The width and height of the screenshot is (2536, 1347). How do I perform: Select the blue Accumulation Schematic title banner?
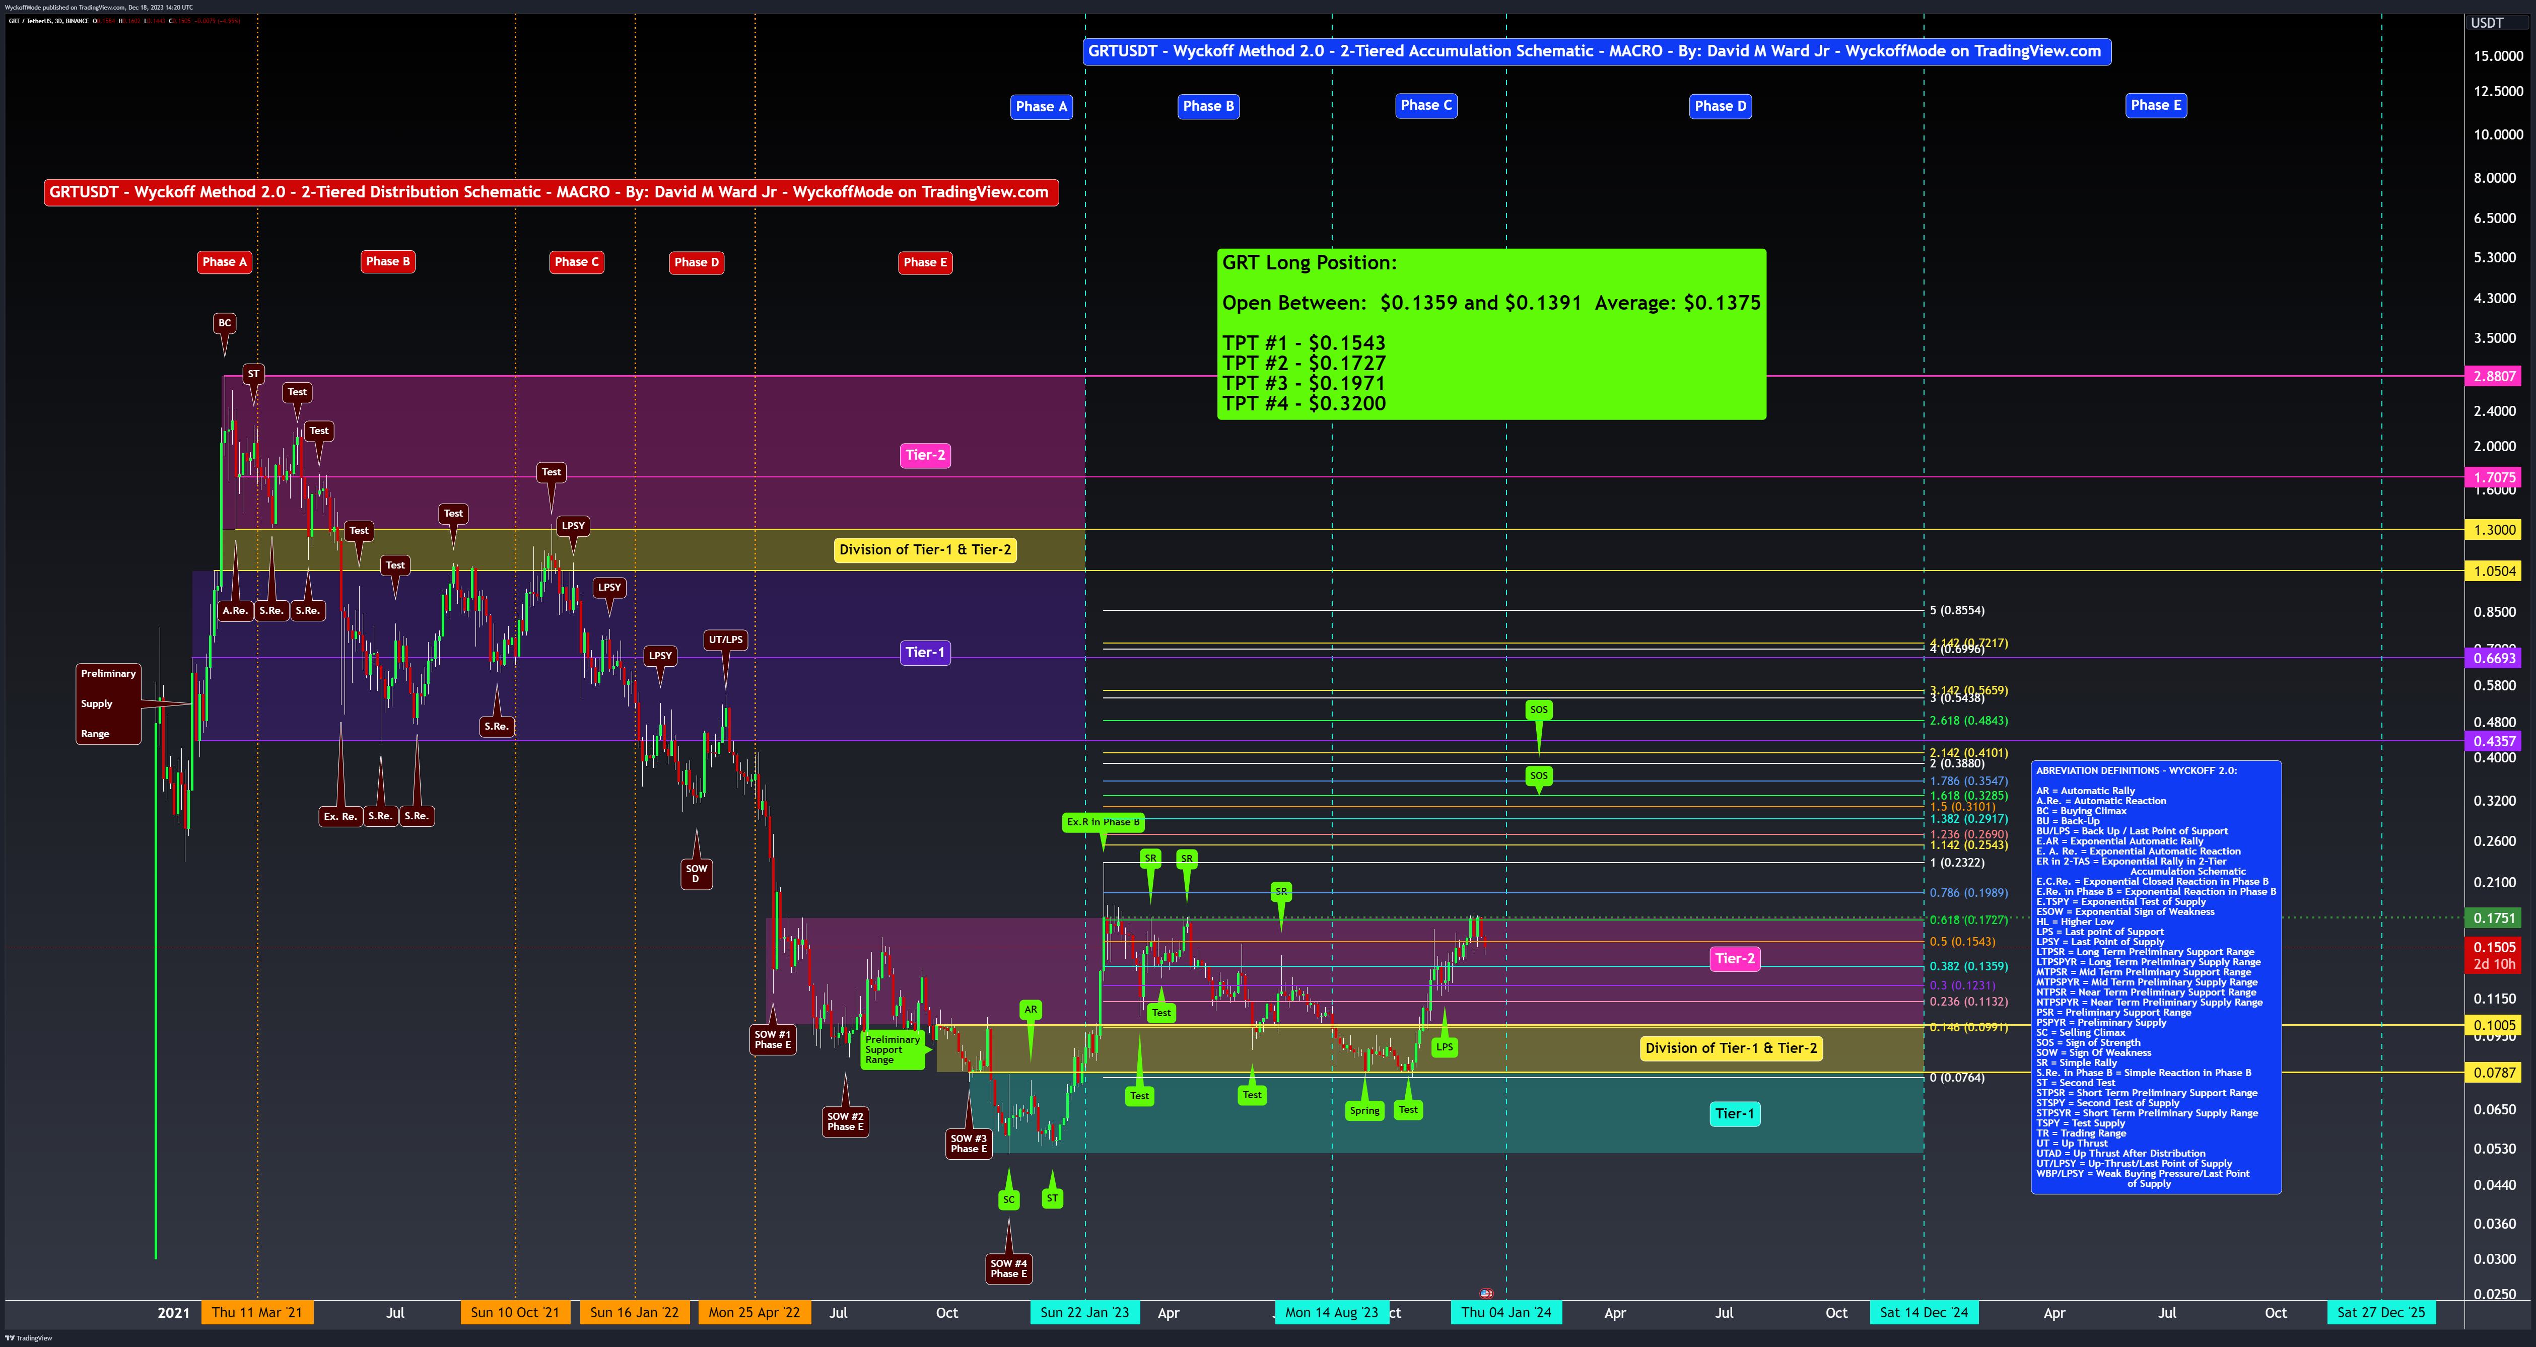pyautogui.click(x=1596, y=51)
